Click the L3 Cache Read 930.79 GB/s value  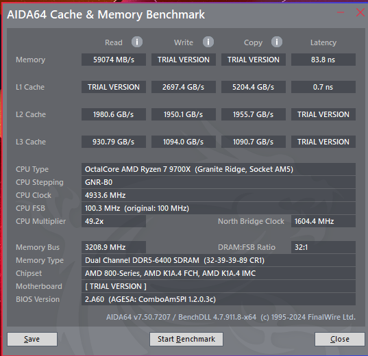tap(114, 142)
